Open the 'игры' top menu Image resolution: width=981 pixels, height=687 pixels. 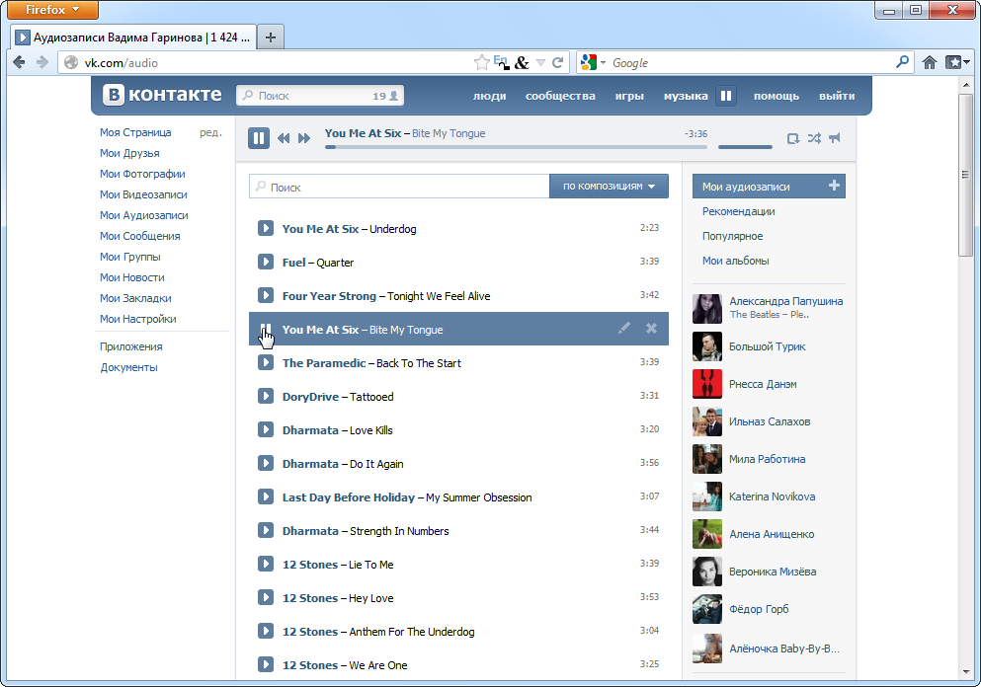click(x=629, y=96)
